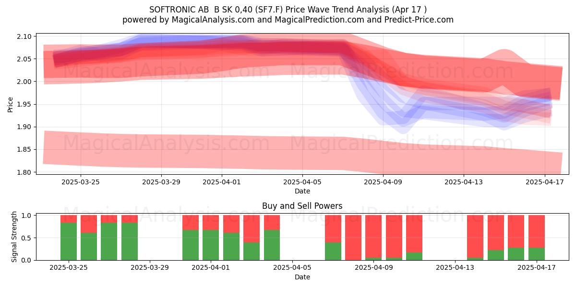Click the green buy segment of the 2025-03-25 bar
Viewport: 576px width, 288px height.
coord(69,241)
